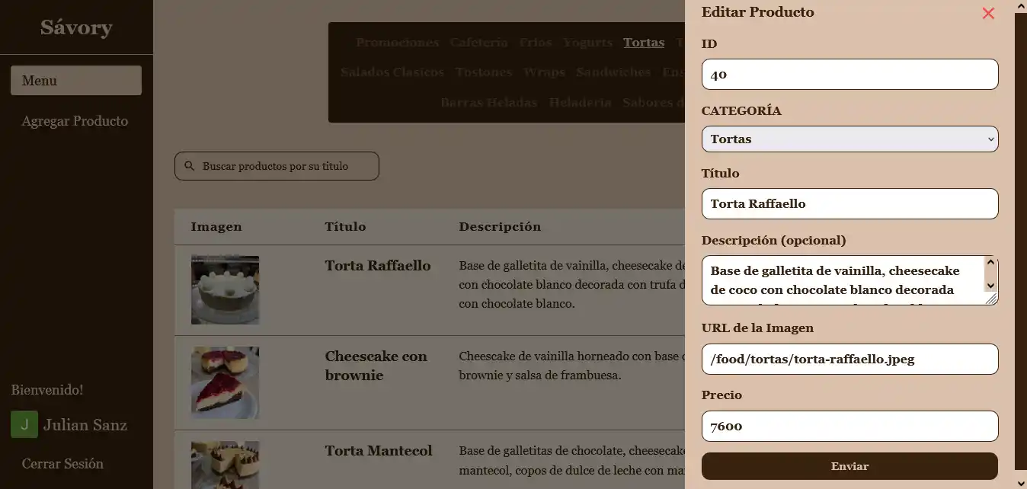Click the Bienvenido! greeting text
Image resolution: width=1027 pixels, height=489 pixels.
[x=47, y=390]
